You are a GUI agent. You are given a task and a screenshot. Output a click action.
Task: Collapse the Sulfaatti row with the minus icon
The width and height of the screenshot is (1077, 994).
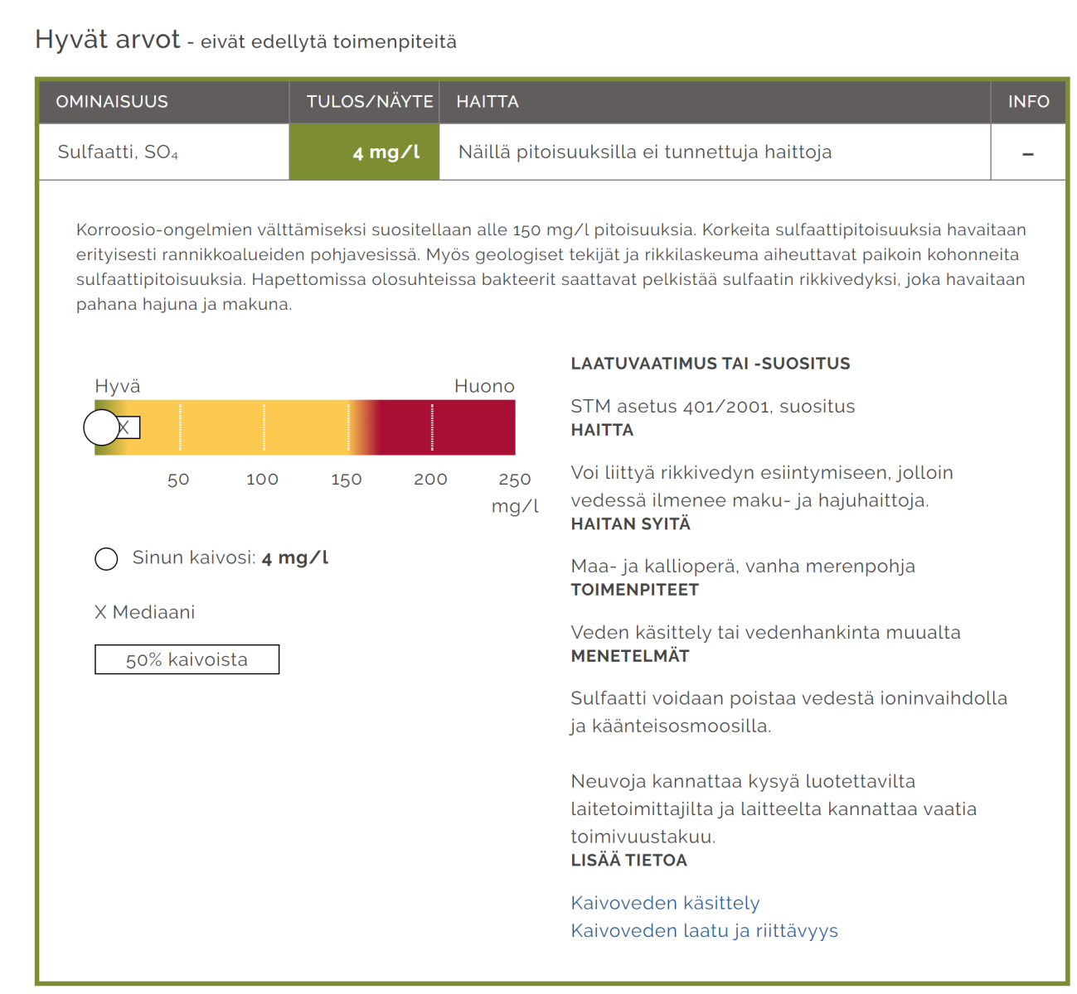1027,153
